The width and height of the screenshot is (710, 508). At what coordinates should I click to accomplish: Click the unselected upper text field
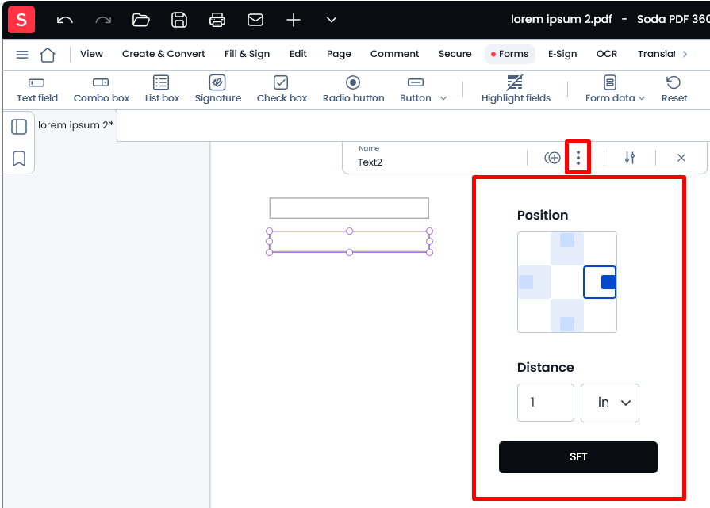pyautogui.click(x=349, y=208)
